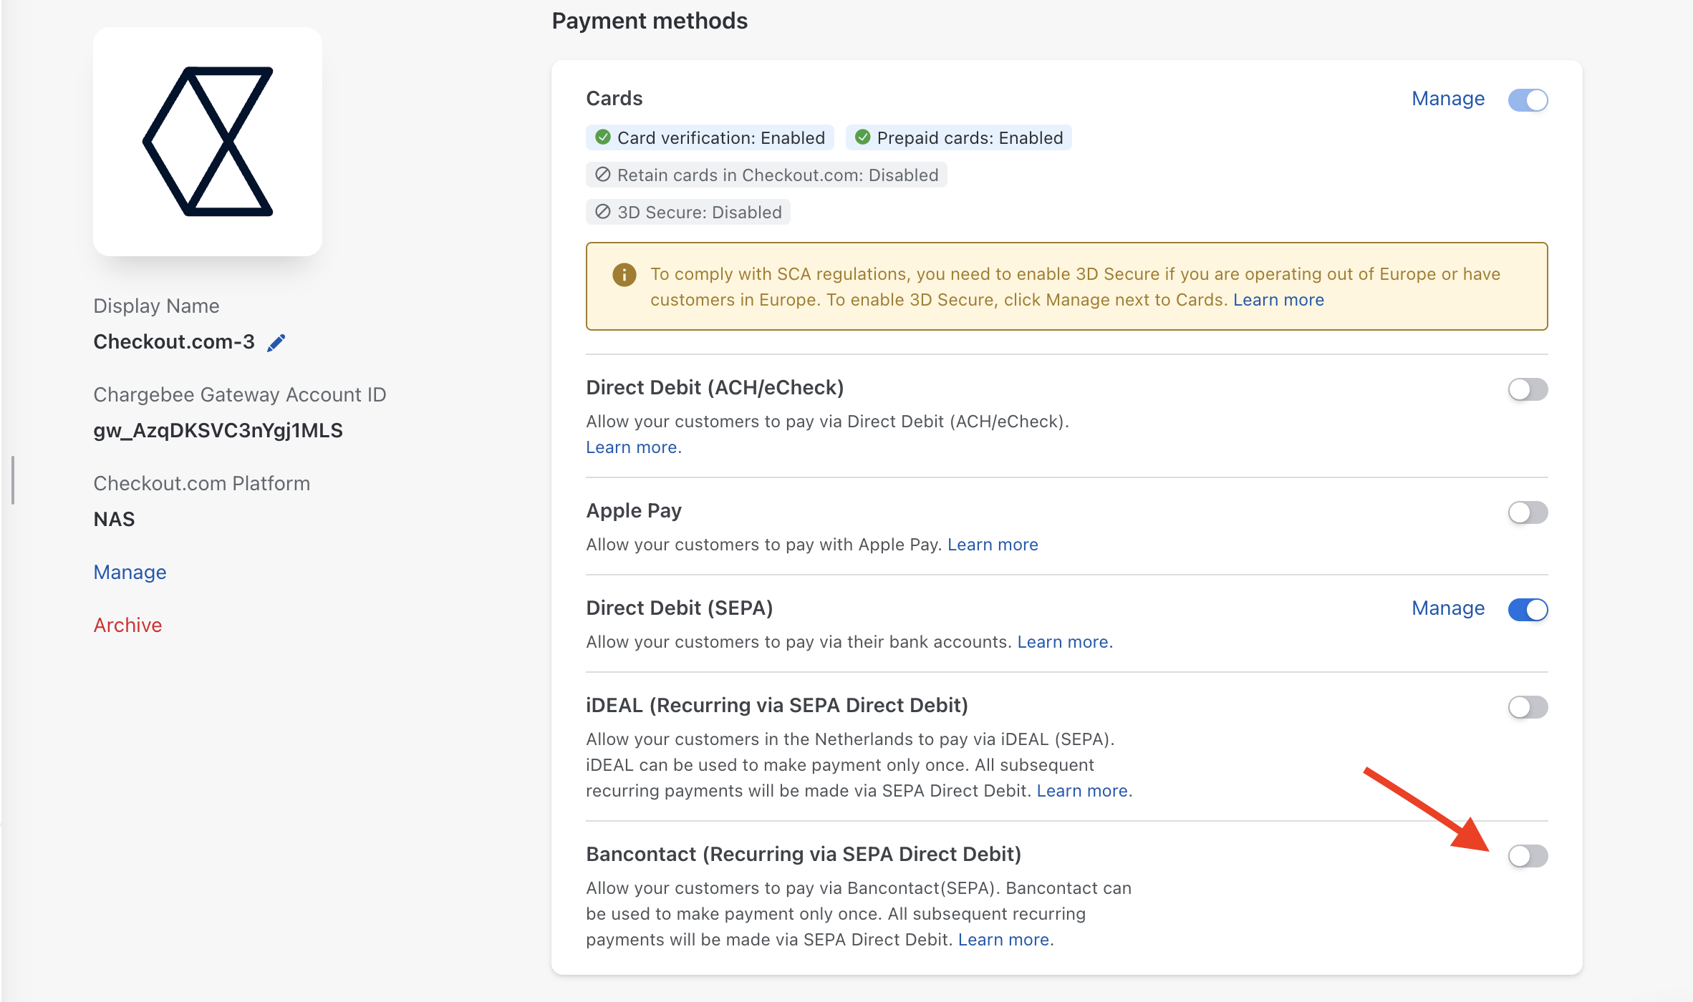Open Learn more in SCA warning banner
1693x1002 pixels.
(1278, 300)
